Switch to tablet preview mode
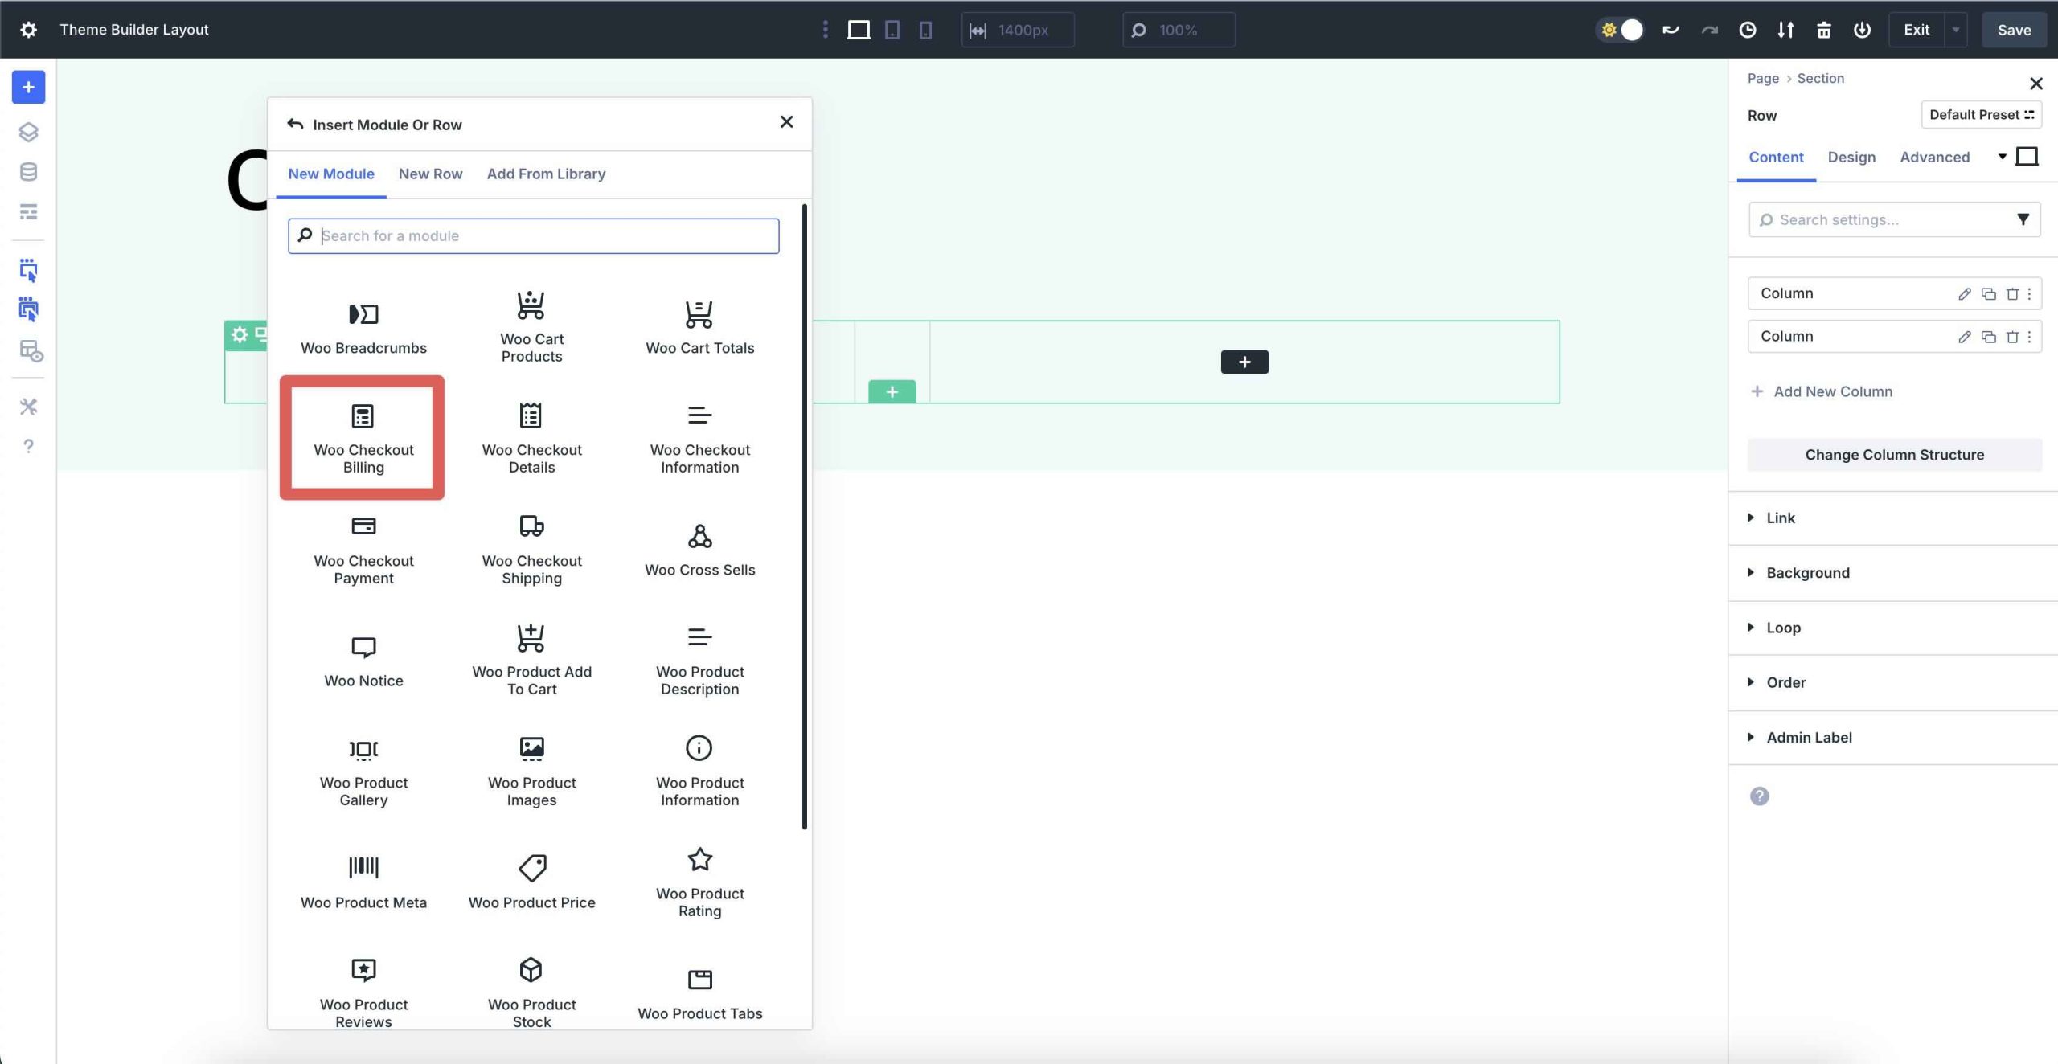The width and height of the screenshot is (2058, 1064). (x=892, y=29)
